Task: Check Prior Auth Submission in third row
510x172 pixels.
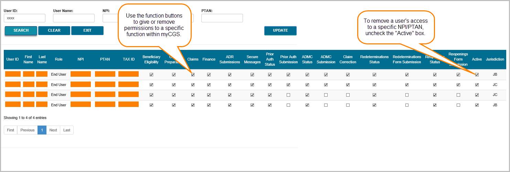Action: coord(288,95)
